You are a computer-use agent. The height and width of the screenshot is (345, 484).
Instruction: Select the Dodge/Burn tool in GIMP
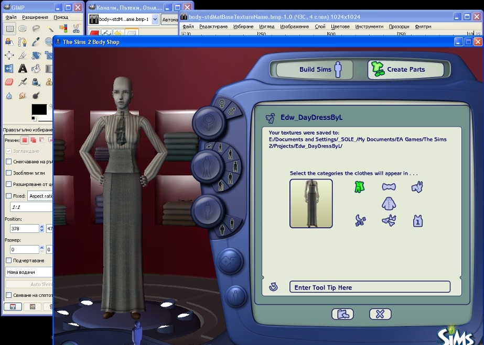click(36, 95)
